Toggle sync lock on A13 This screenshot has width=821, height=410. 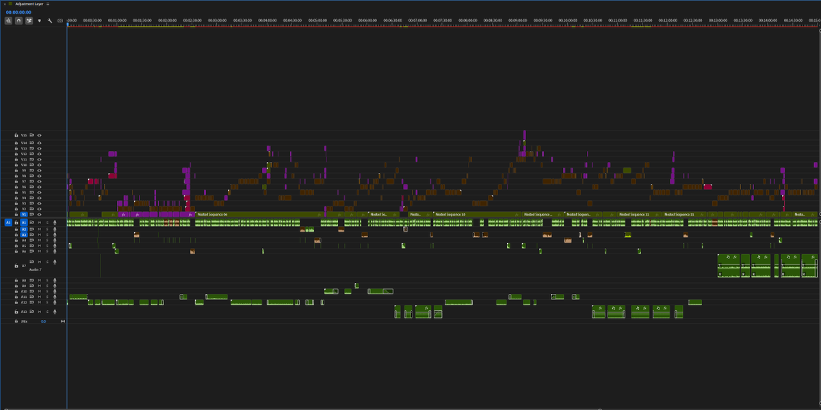click(31, 312)
